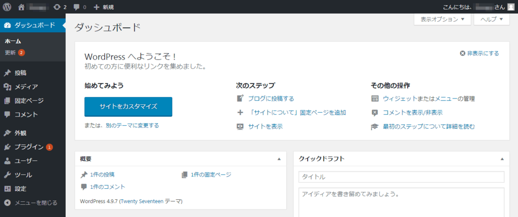
Task: Click the サイトを表示 monitor icon
Action: tap(240, 126)
